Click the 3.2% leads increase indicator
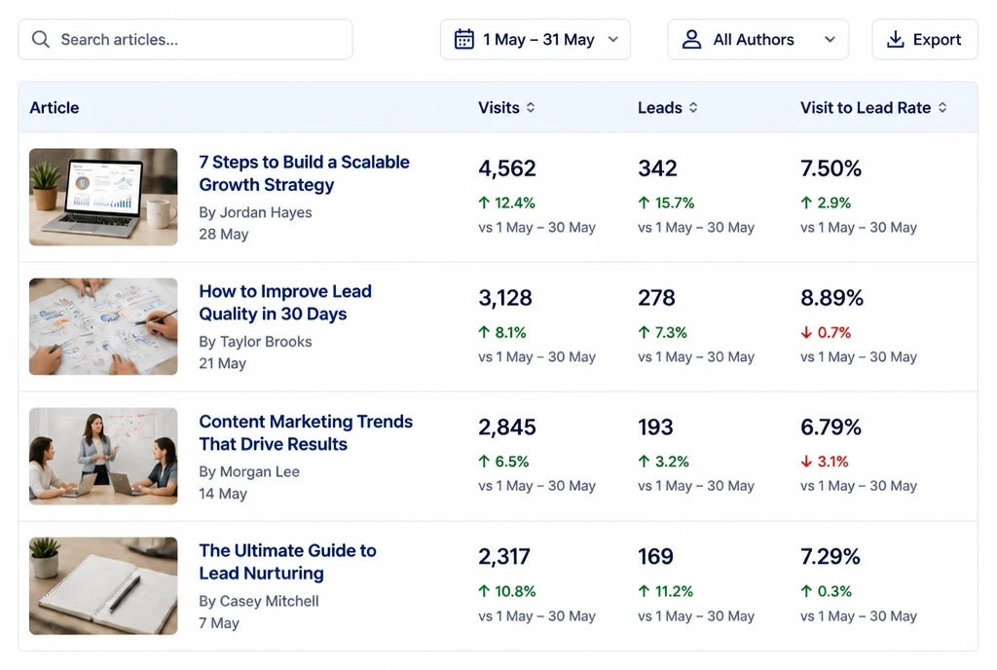Screen dimensions: 997x670 (664, 462)
